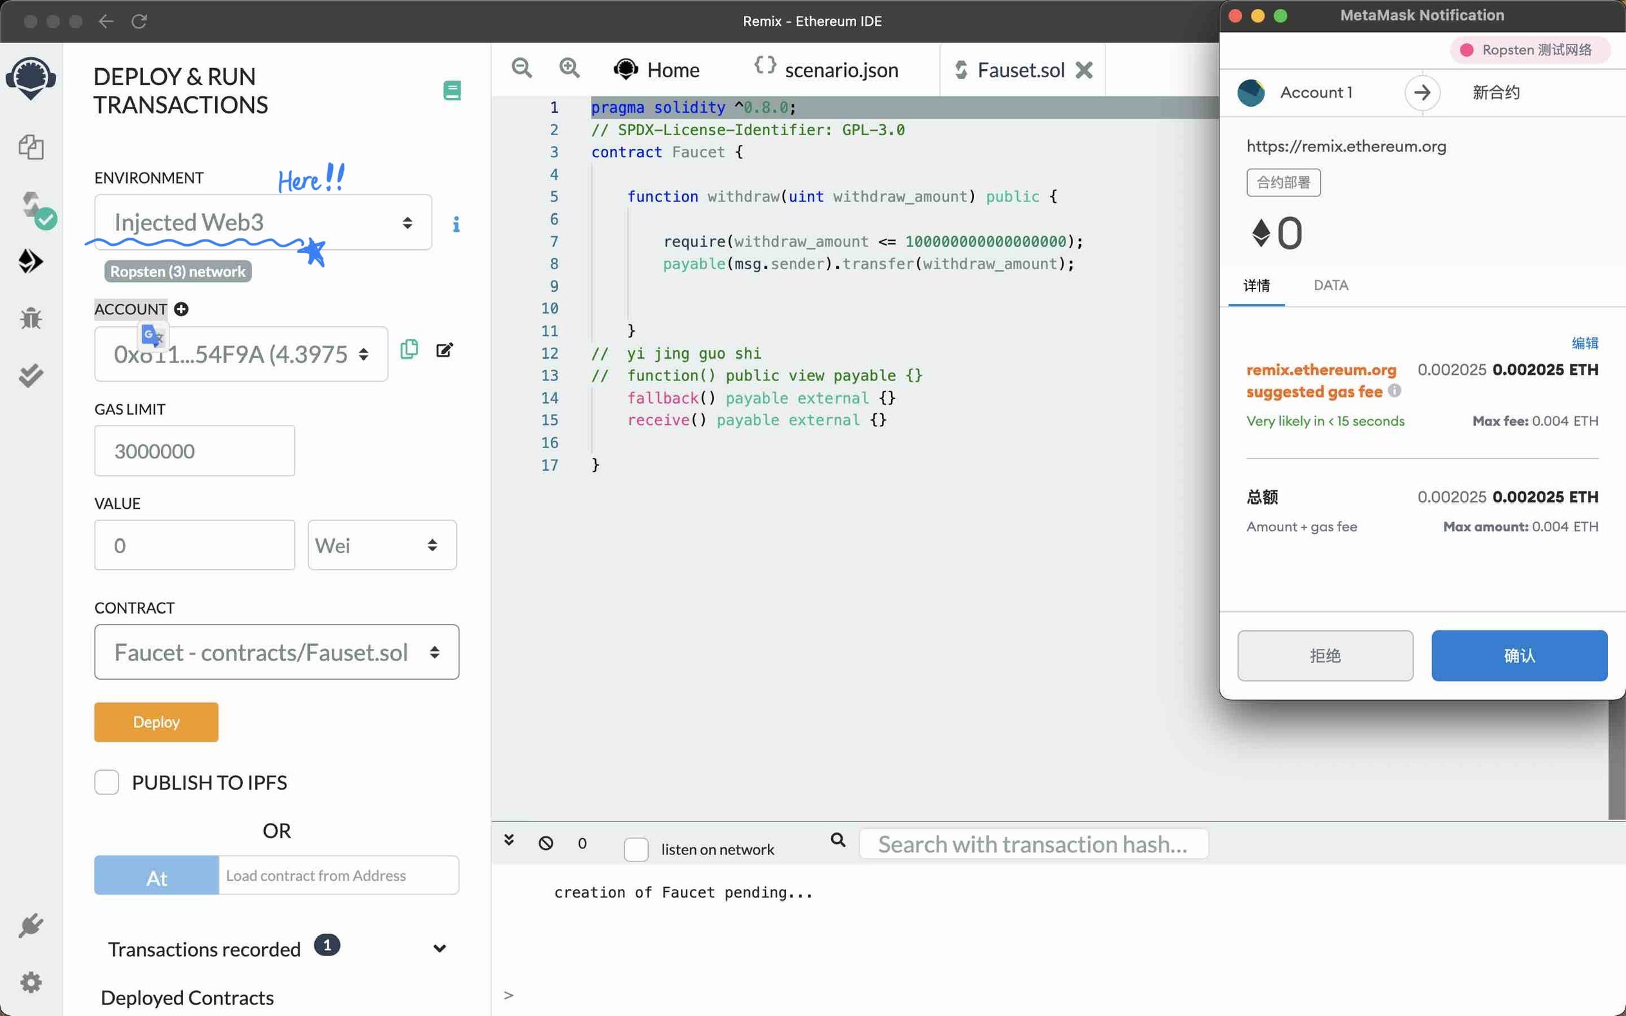Screen dimensions: 1626x1016
Task: Toggle the listen on network checkbox
Action: click(x=636, y=849)
